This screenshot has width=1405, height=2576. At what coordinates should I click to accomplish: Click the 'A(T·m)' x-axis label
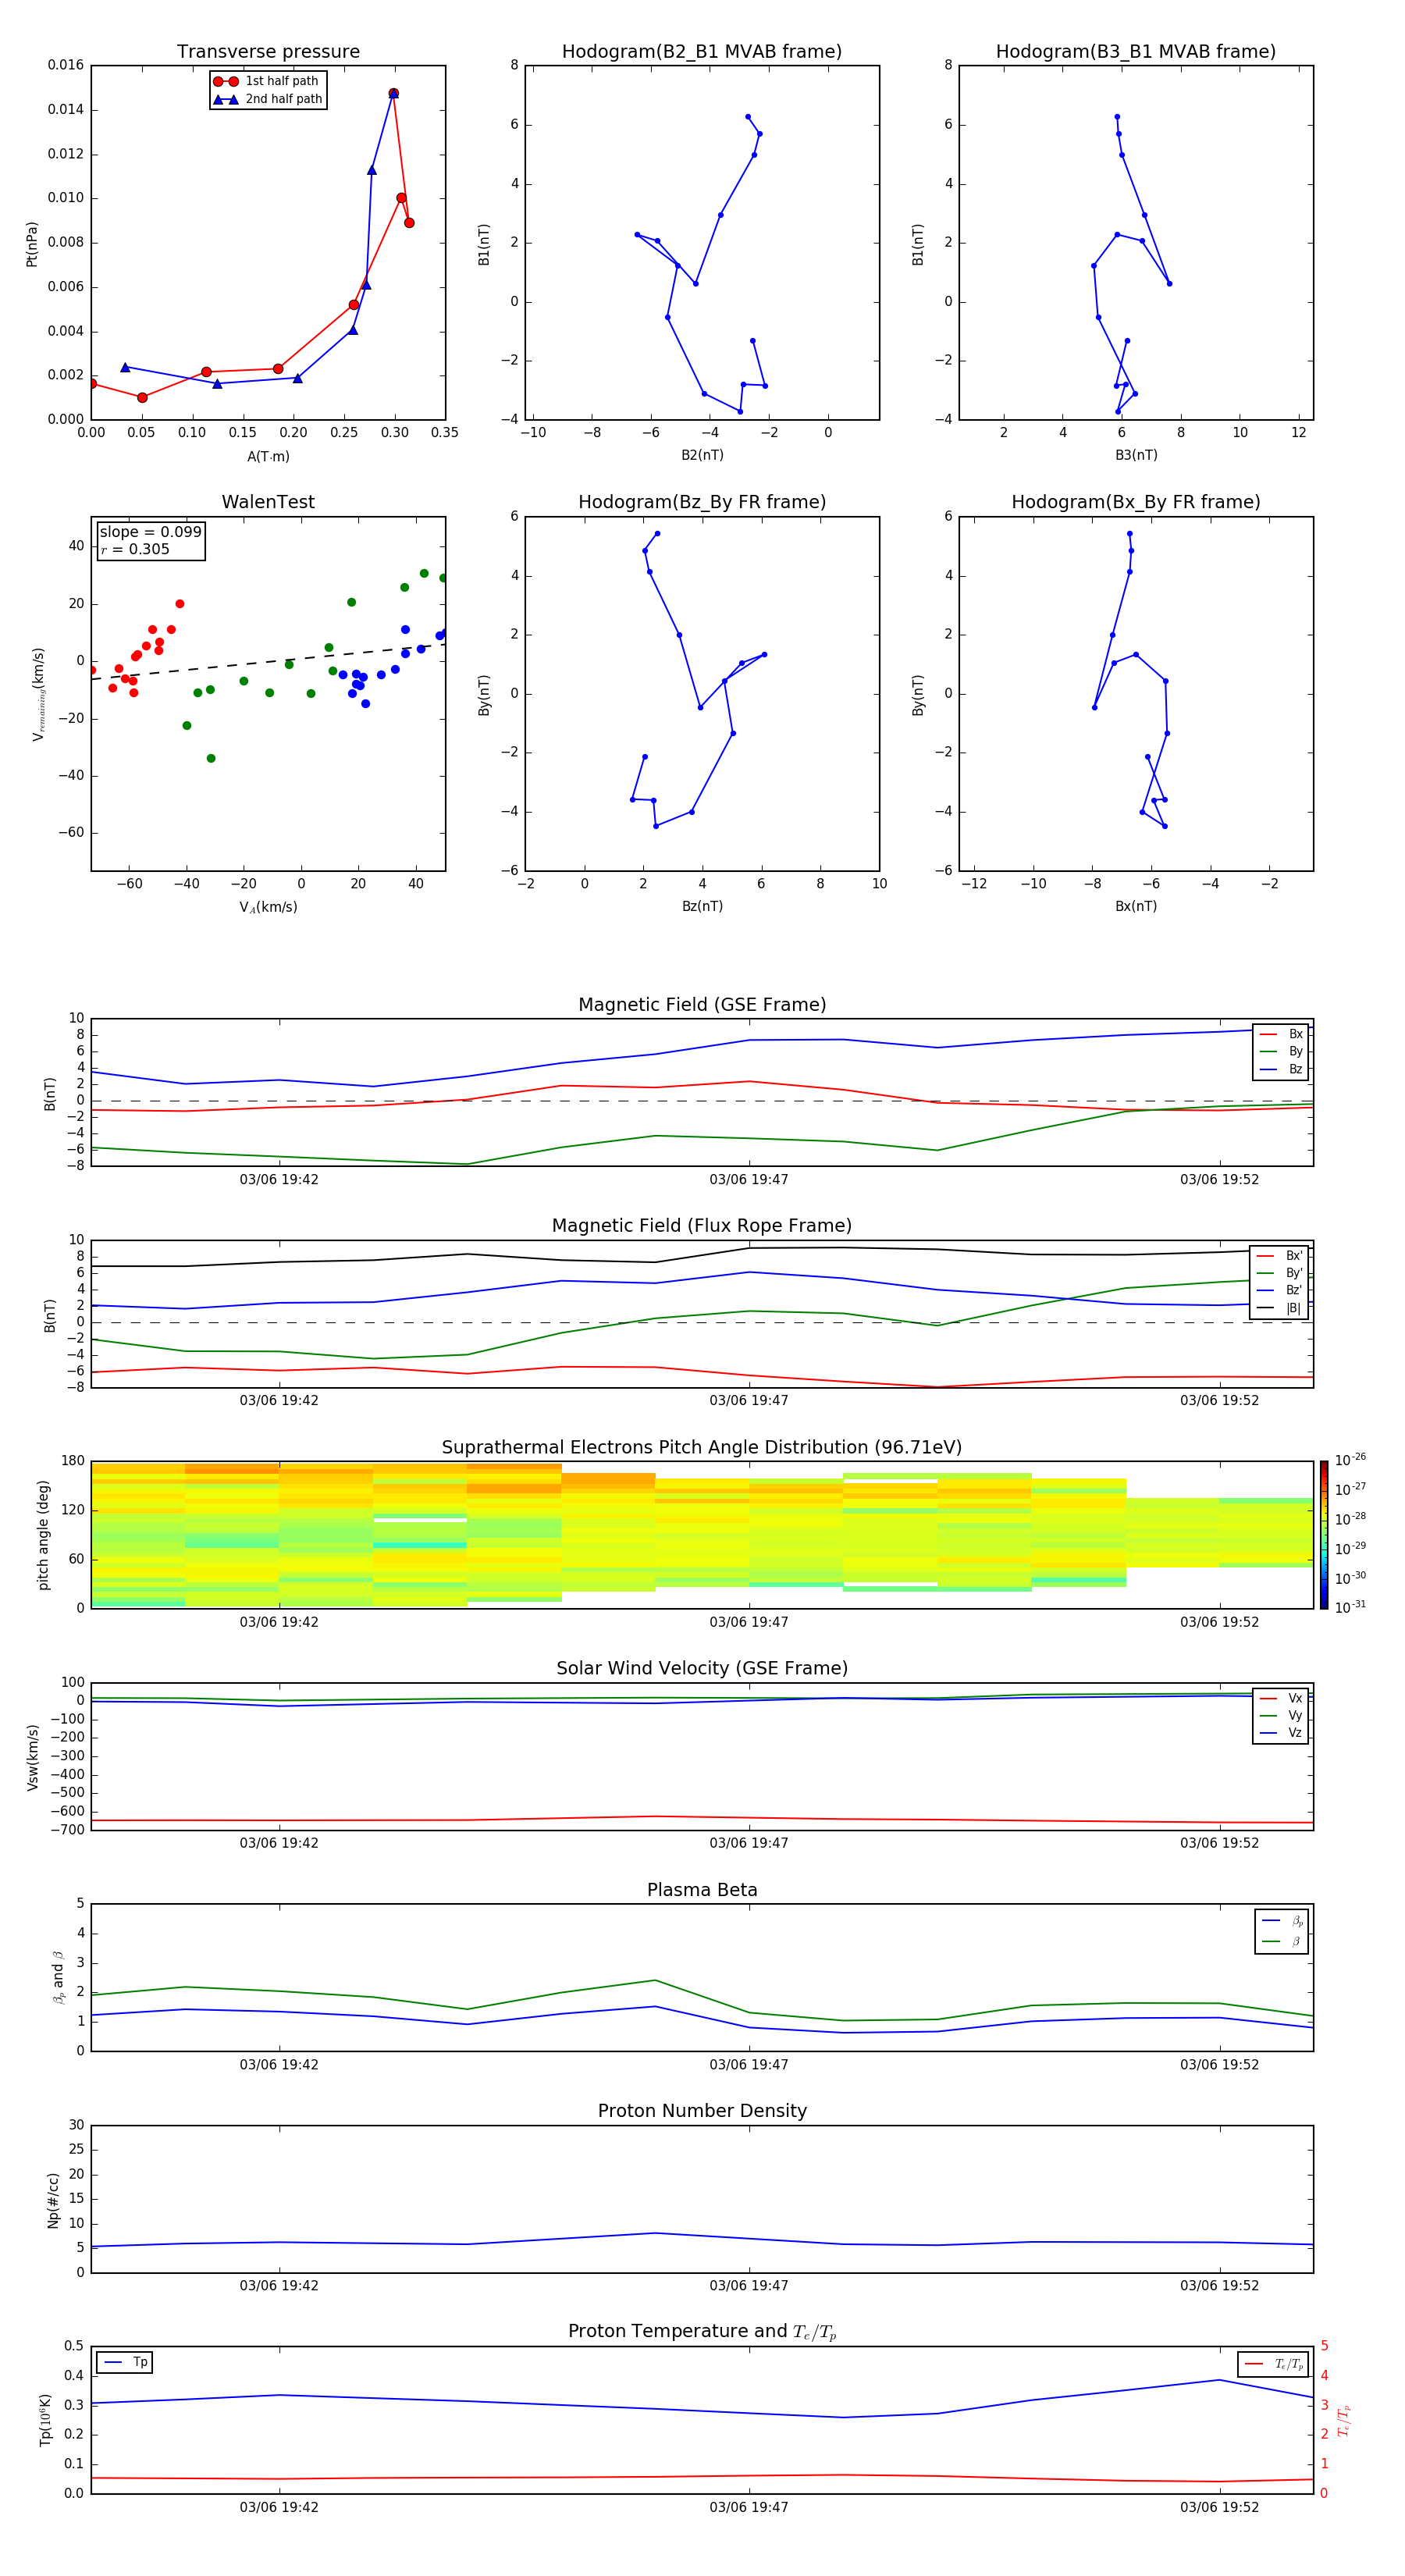pos(268,457)
